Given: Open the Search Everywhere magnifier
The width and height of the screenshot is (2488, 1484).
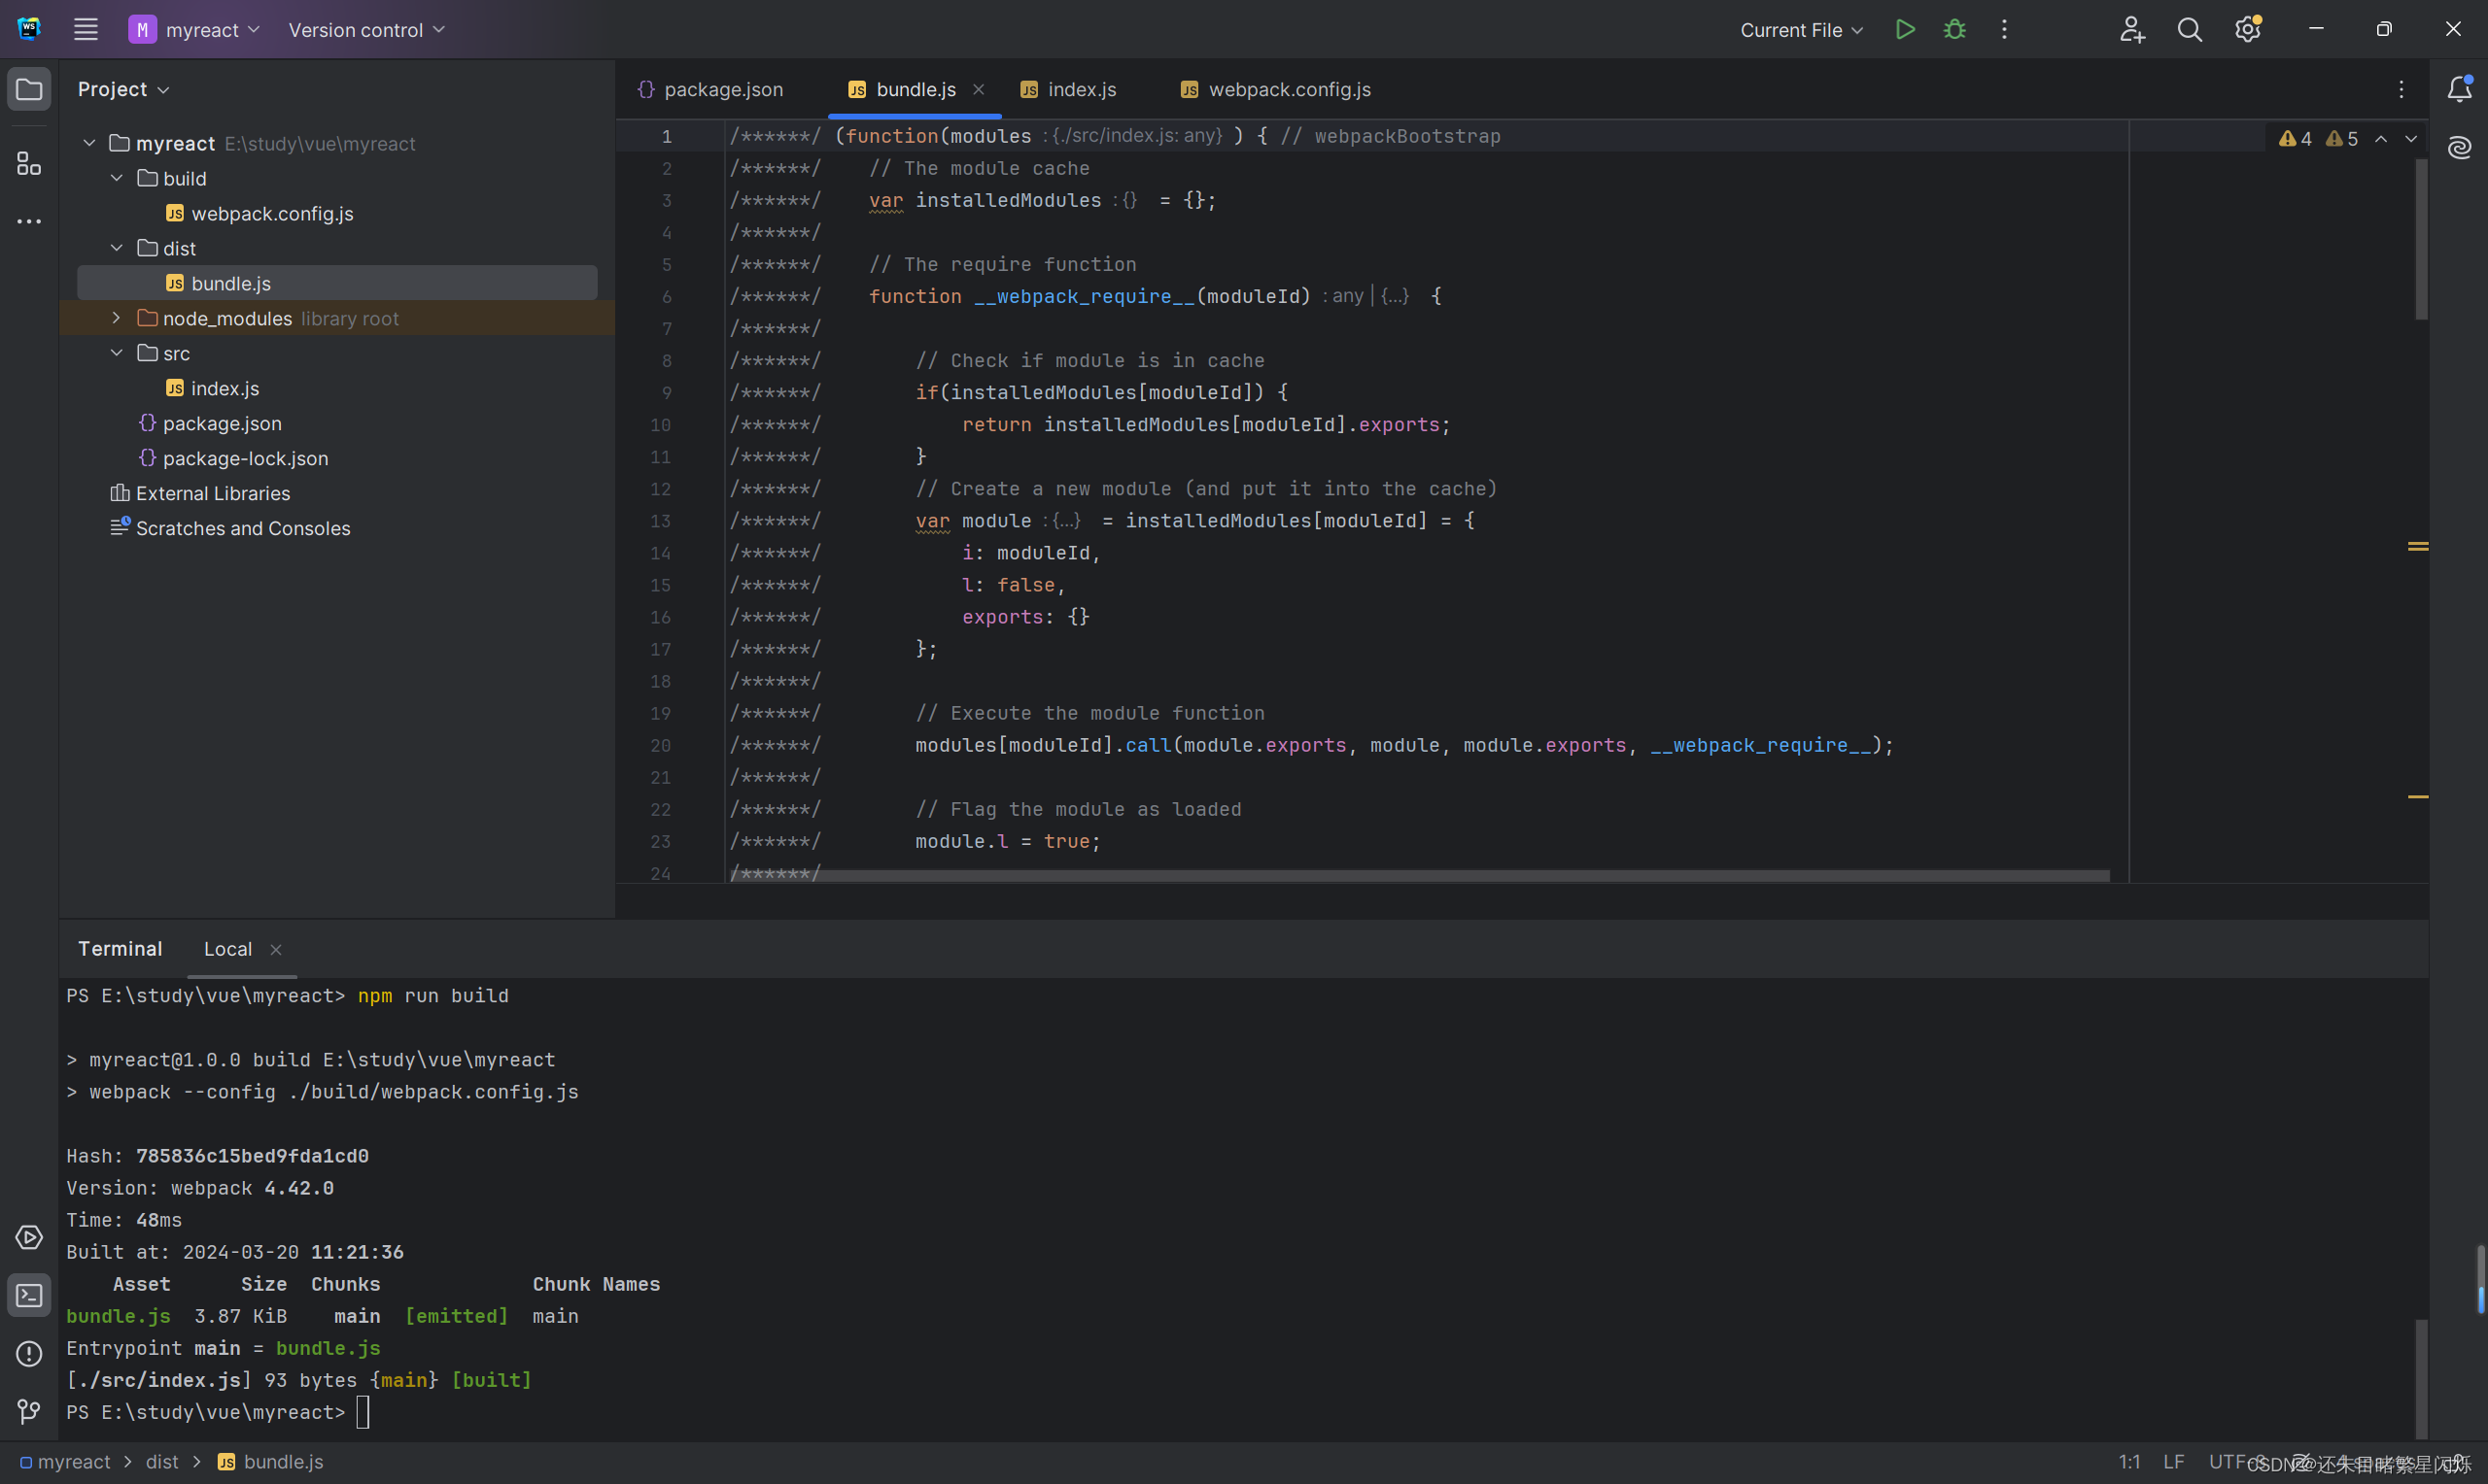Looking at the screenshot, I should click(2189, 30).
